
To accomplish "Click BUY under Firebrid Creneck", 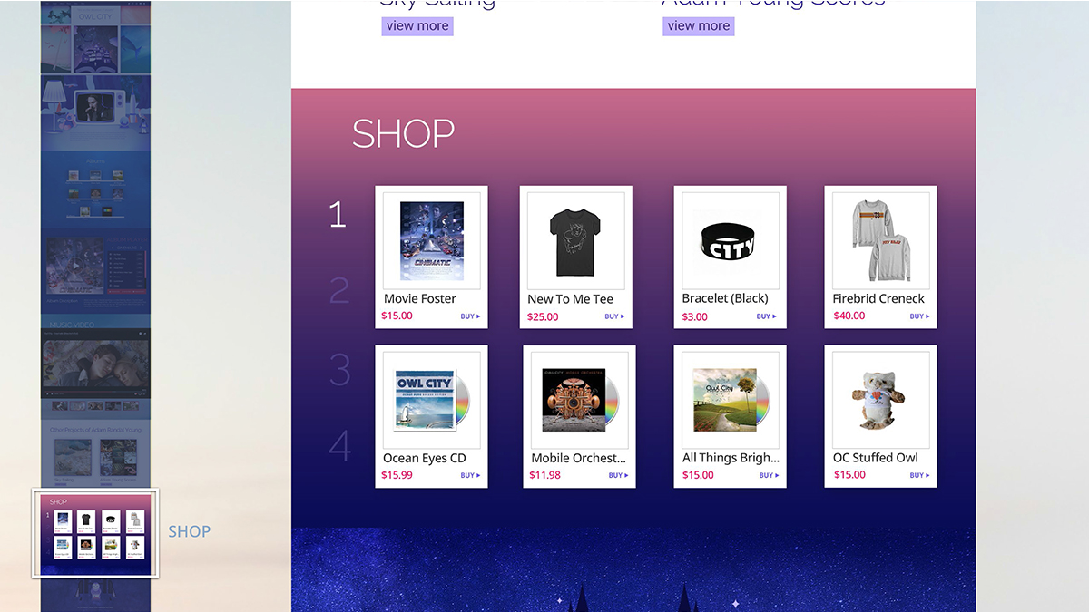I will [x=920, y=316].
